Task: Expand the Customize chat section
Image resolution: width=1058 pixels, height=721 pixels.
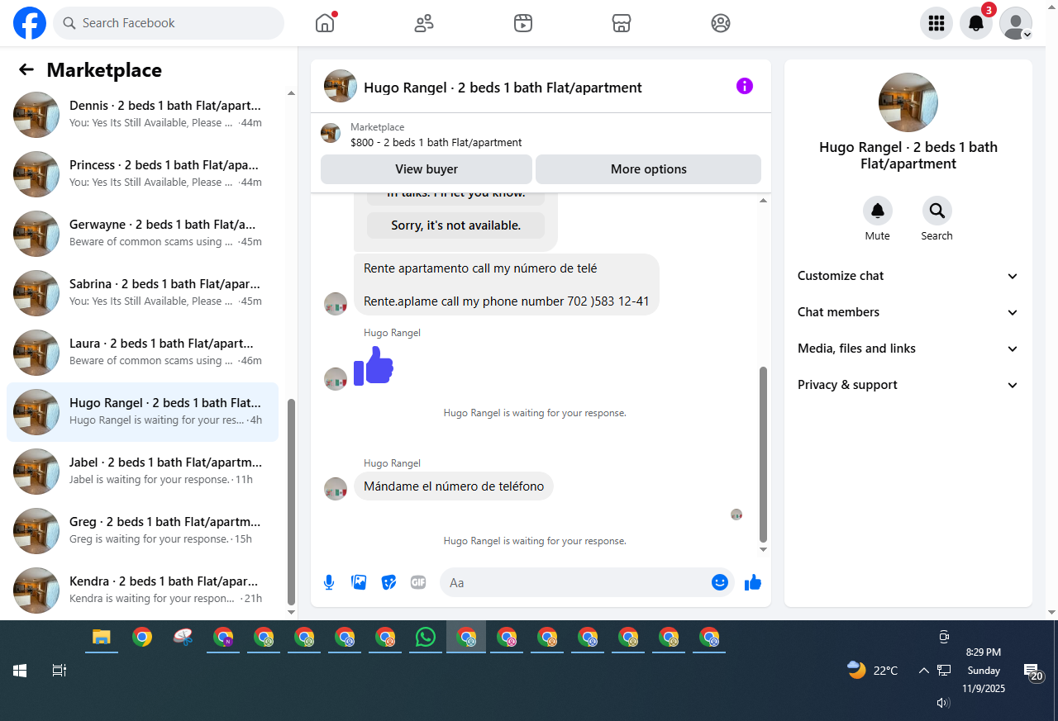Action: (908, 276)
